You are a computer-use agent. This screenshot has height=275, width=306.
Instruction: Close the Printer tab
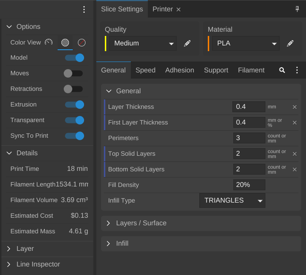coord(178,9)
